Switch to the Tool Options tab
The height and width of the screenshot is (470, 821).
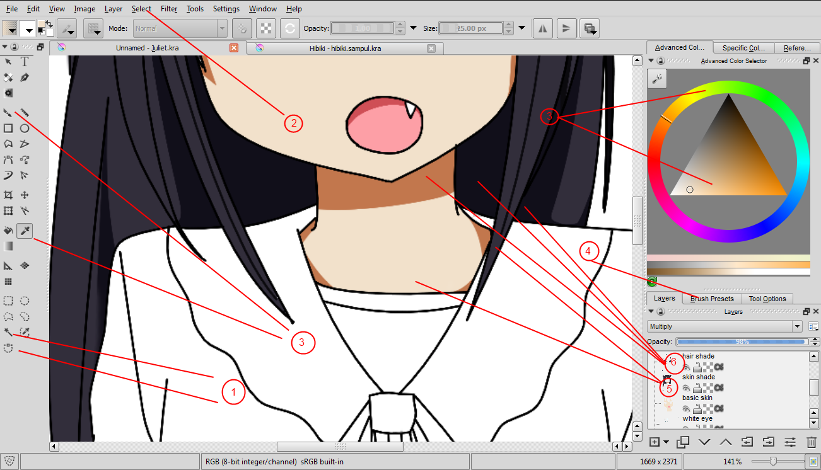pyautogui.click(x=767, y=299)
